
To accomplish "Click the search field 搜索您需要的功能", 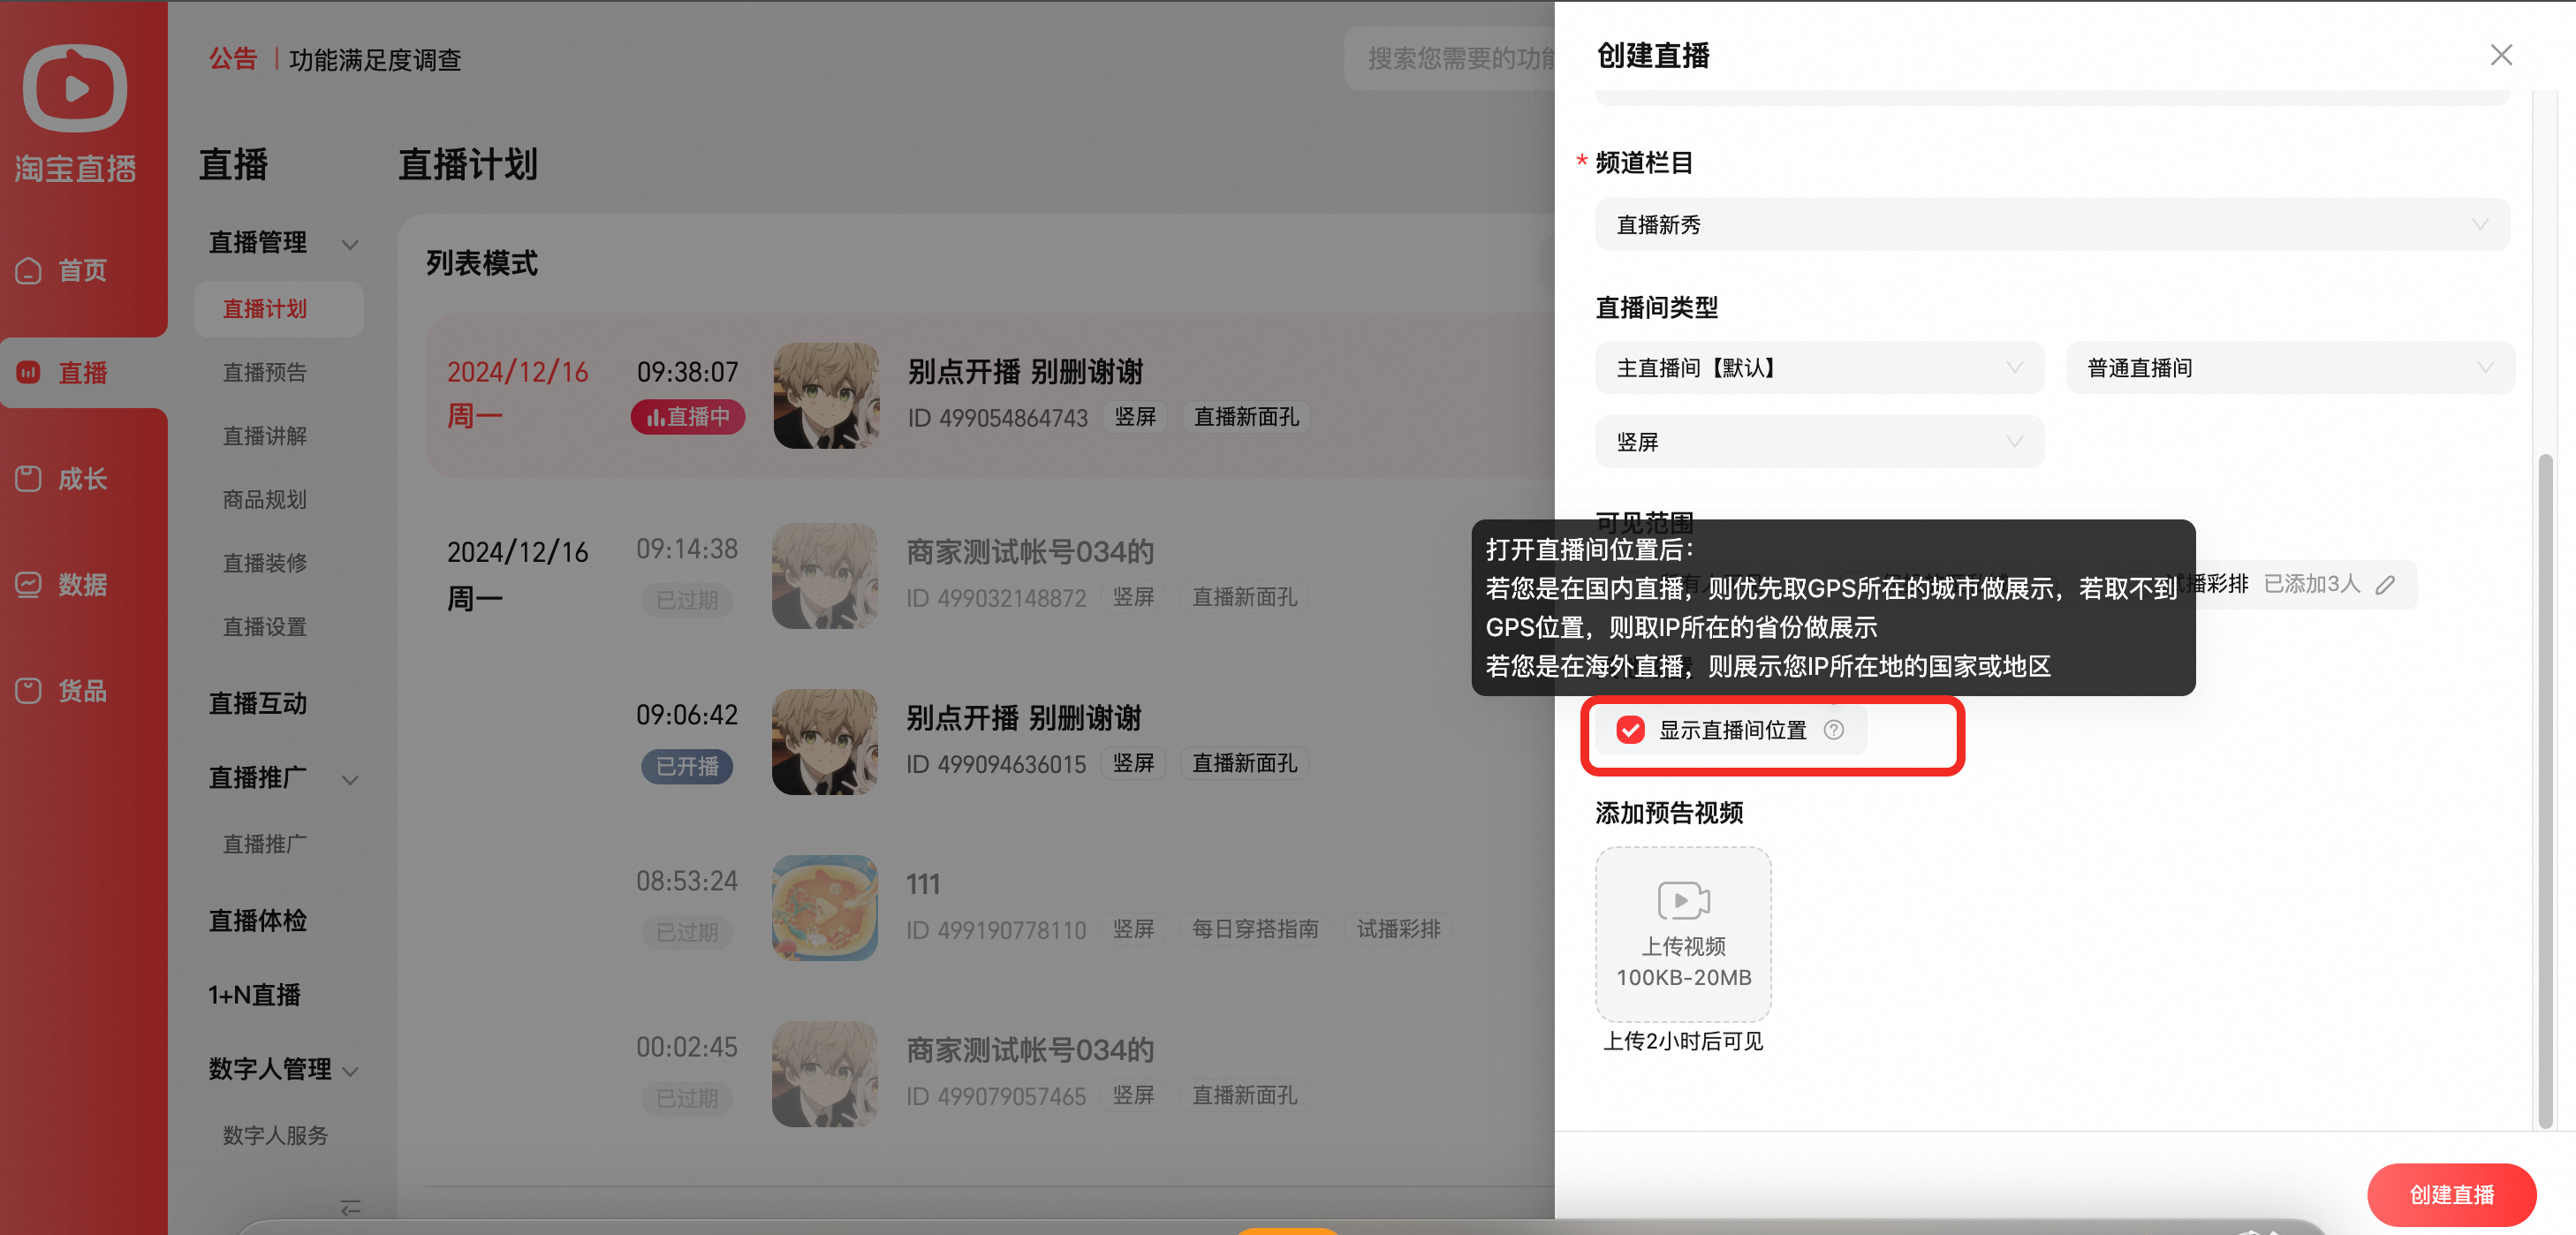I will click(x=1450, y=59).
